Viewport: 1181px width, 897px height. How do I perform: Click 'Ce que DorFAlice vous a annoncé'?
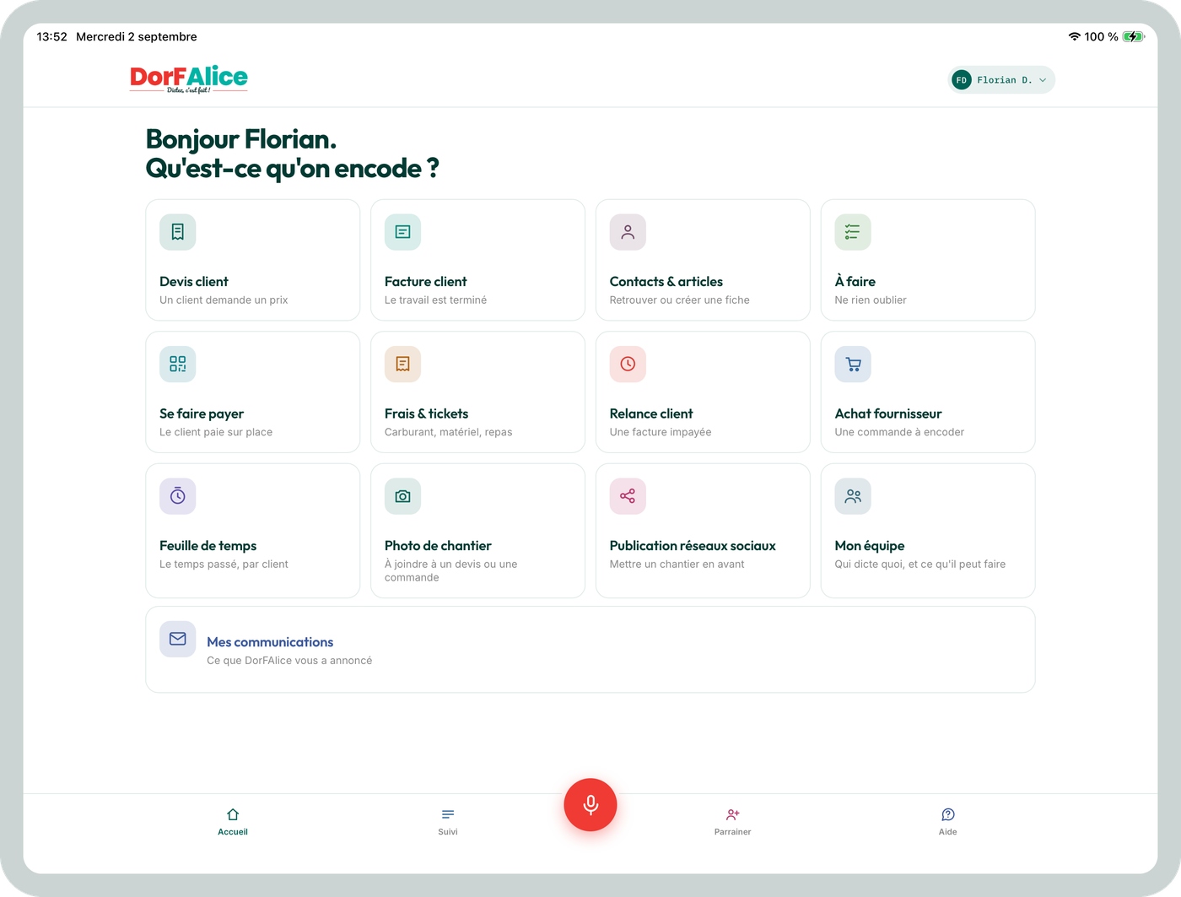(289, 661)
